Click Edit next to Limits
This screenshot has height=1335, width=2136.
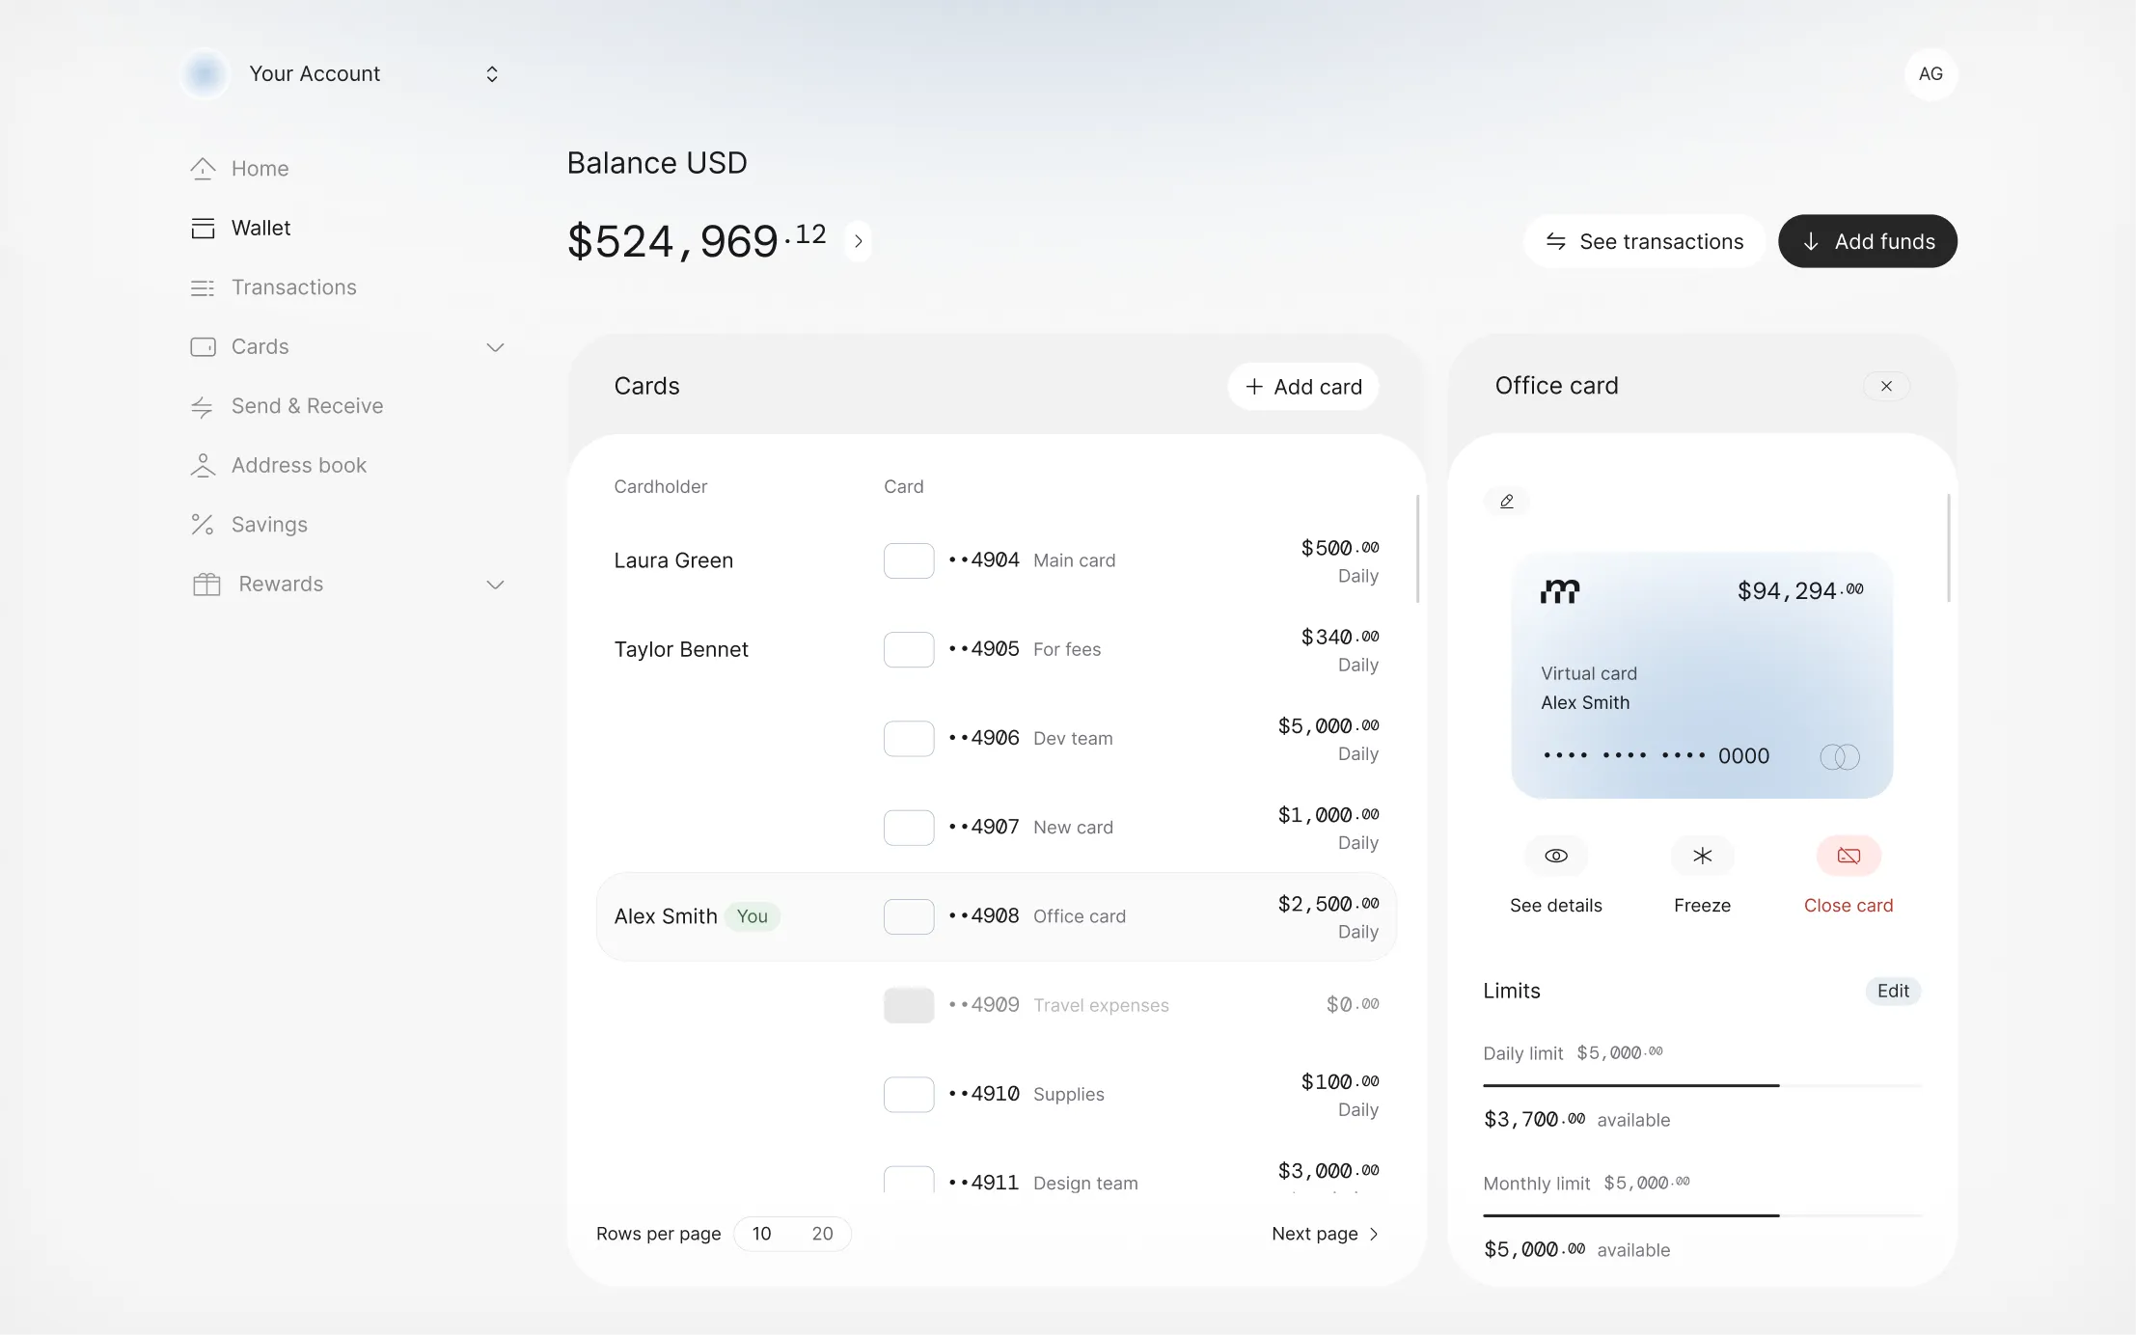pos(1893,991)
